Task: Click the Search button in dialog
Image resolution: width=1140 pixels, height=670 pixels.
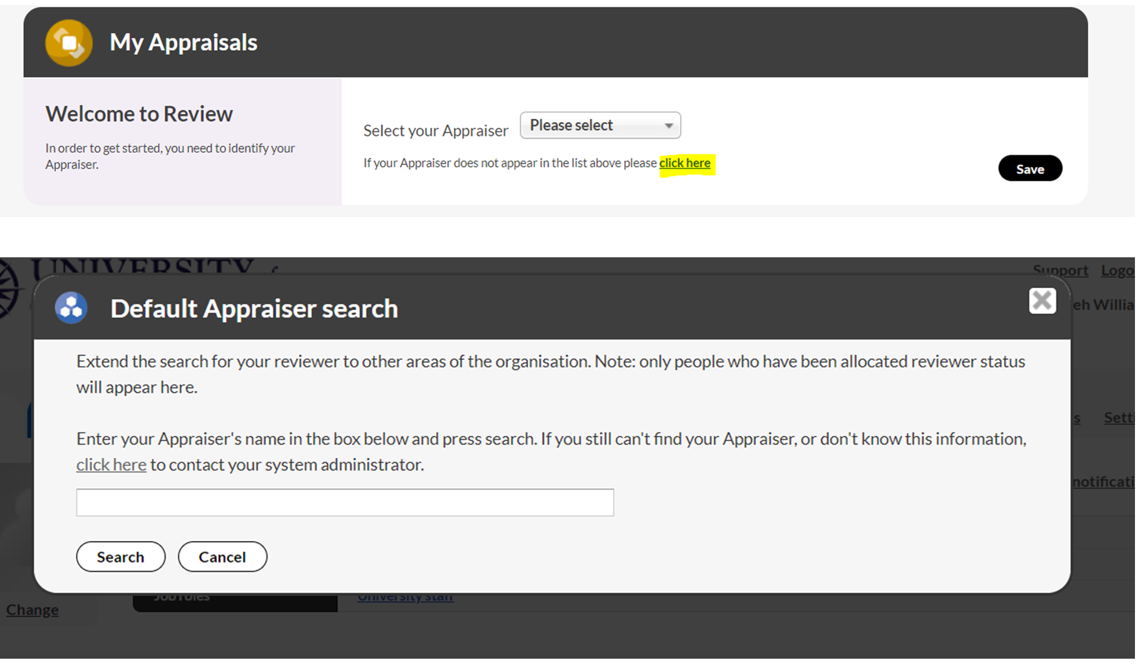Action: click(121, 557)
